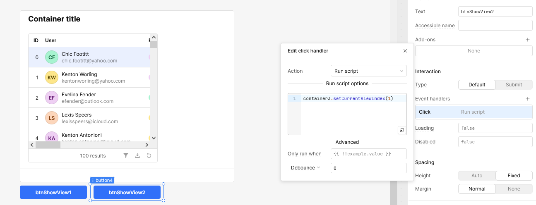Click the Interaction section heading
The height and width of the screenshot is (205, 536).
coord(428,72)
